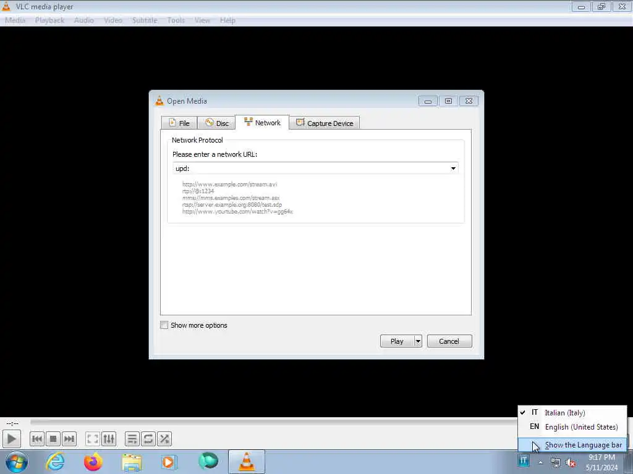633x474 pixels.
Task: Skip to next media track
Action: pyautogui.click(x=69, y=439)
